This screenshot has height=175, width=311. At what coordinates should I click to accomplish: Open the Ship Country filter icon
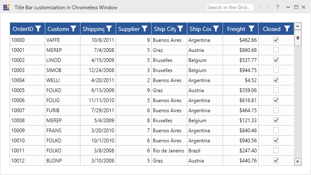pyautogui.click(x=216, y=28)
